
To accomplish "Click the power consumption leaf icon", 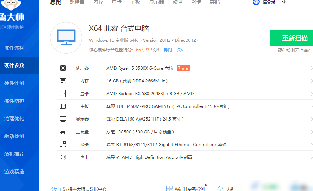I will [220, 189].
